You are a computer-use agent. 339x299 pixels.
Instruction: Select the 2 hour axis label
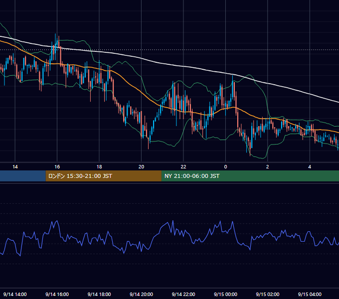tap(267, 167)
